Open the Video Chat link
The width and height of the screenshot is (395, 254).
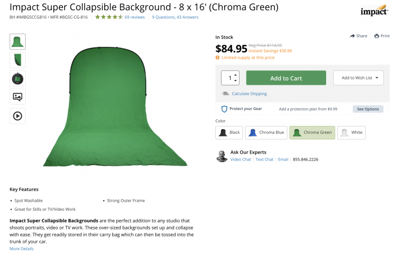(x=241, y=160)
